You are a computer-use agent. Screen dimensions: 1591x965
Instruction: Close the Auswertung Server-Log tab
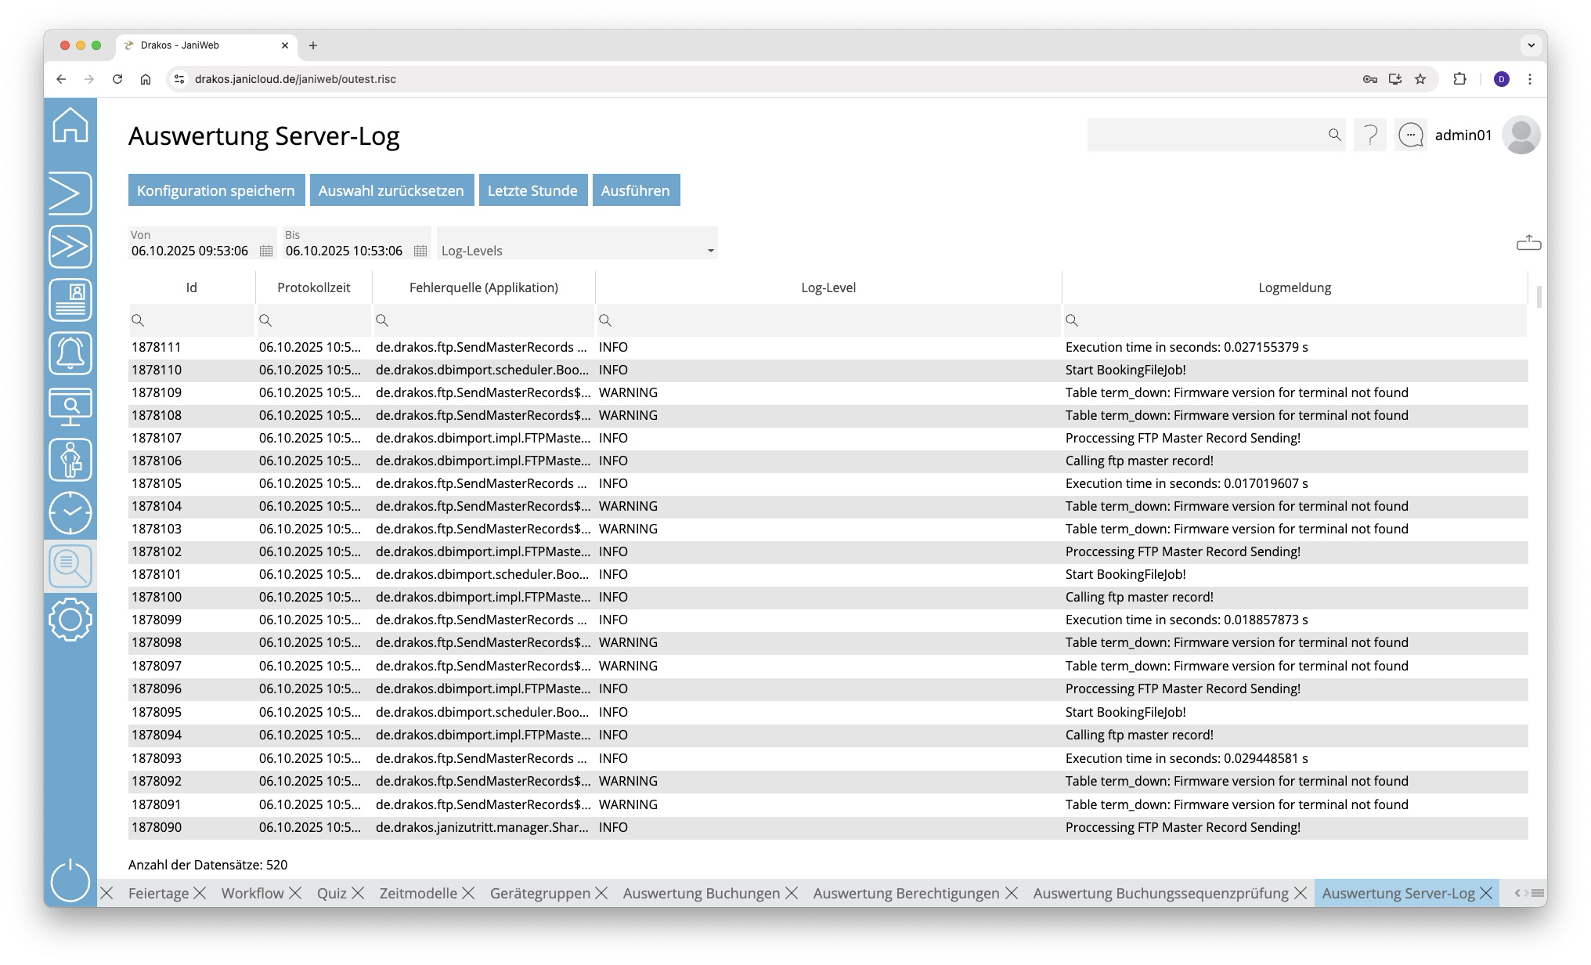pyautogui.click(x=1486, y=894)
